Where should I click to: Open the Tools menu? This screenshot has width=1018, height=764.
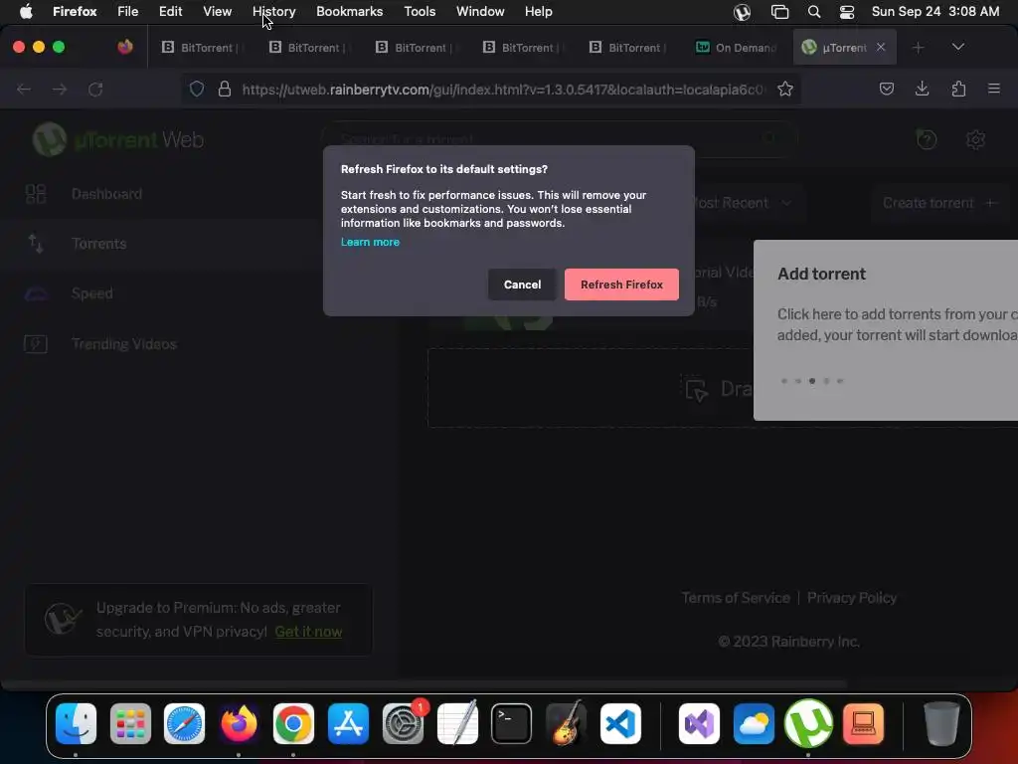point(420,11)
